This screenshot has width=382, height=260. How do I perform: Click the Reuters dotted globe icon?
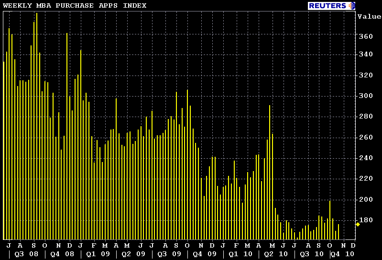352,6
